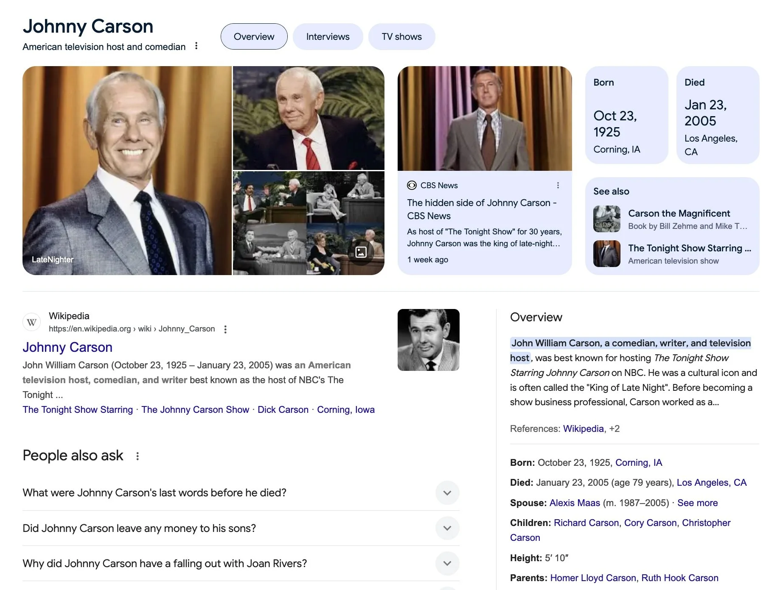Click the black-and-white Wikipedia thumbnail photo
Screen dimensions: 780x590
pyautogui.click(x=428, y=340)
